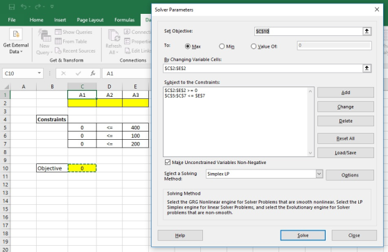Switch to the Page Layout tab
This screenshot has height=252, width=388.
pos(90,20)
